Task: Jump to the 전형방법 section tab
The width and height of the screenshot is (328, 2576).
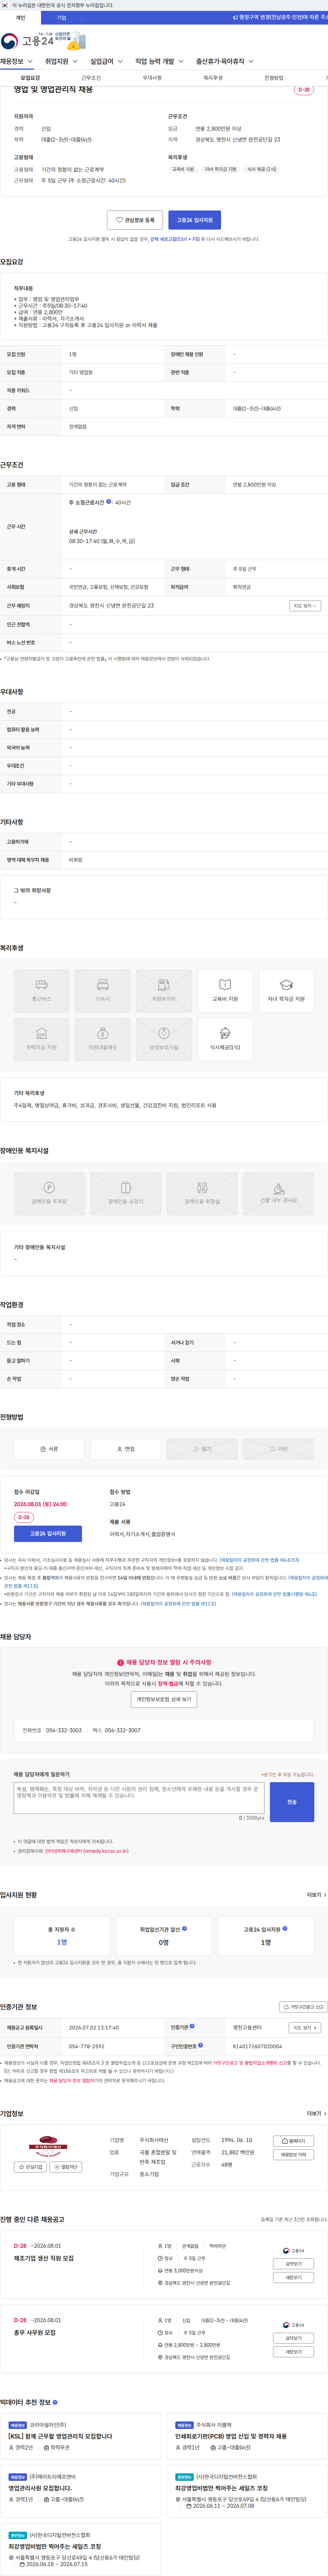Action: [274, 78]
